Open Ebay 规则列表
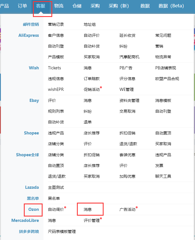This screenshot has height=240, width=195. [56, 111]
